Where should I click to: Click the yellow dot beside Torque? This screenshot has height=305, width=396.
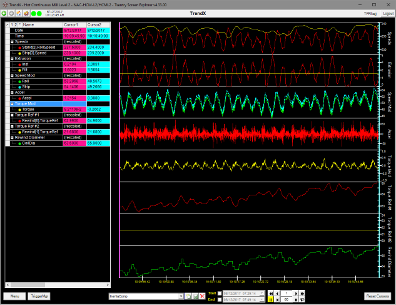tap(19, 110)
